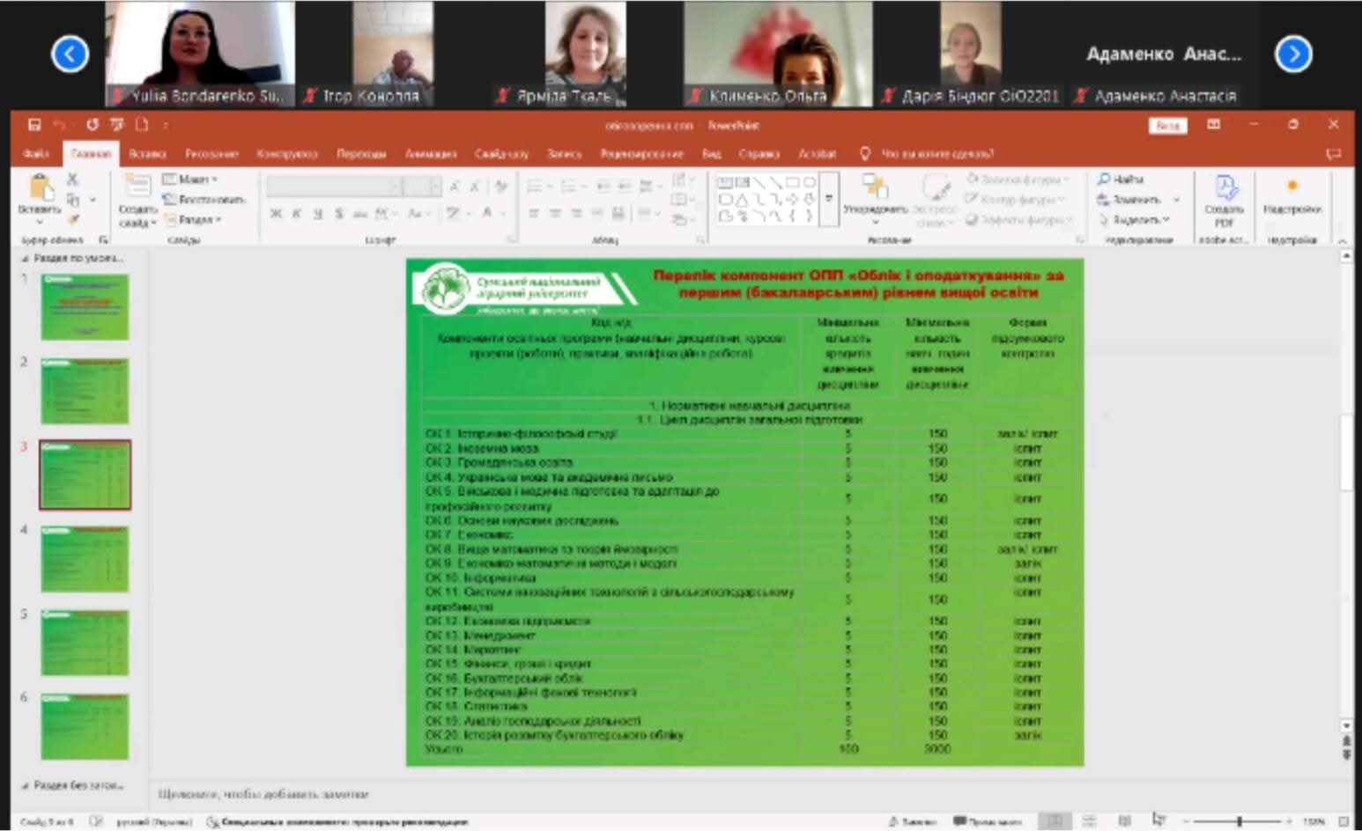Switch to the Animation (Анимация) tab
Viewport: 1362px width, 831px height.
[x=430, y=154]
